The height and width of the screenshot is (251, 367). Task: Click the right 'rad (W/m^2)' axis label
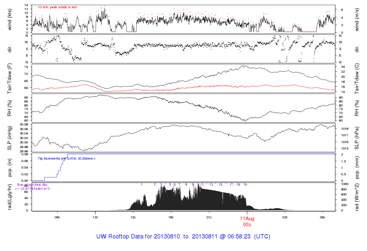tap(357, 197)
